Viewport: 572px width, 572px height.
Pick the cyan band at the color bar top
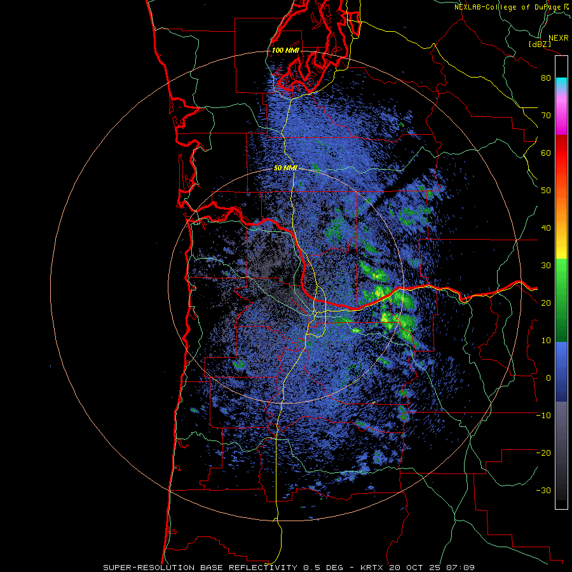[x=561, y=83]
